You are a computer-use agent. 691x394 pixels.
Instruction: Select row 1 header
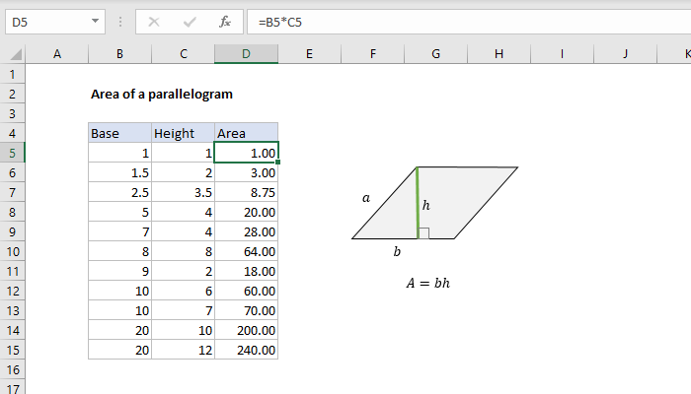click(x=12, y=74)
